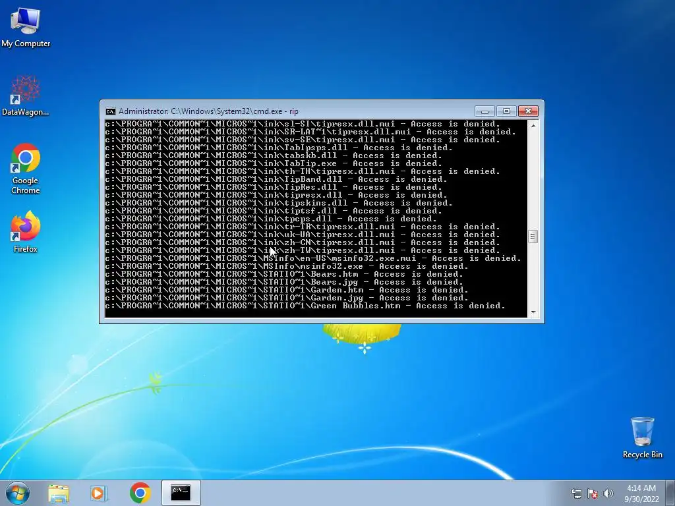Open the Windows Start menu
The height and width of the screenshot is (506, 675).
pyautogui.click(x=18, y=493)
